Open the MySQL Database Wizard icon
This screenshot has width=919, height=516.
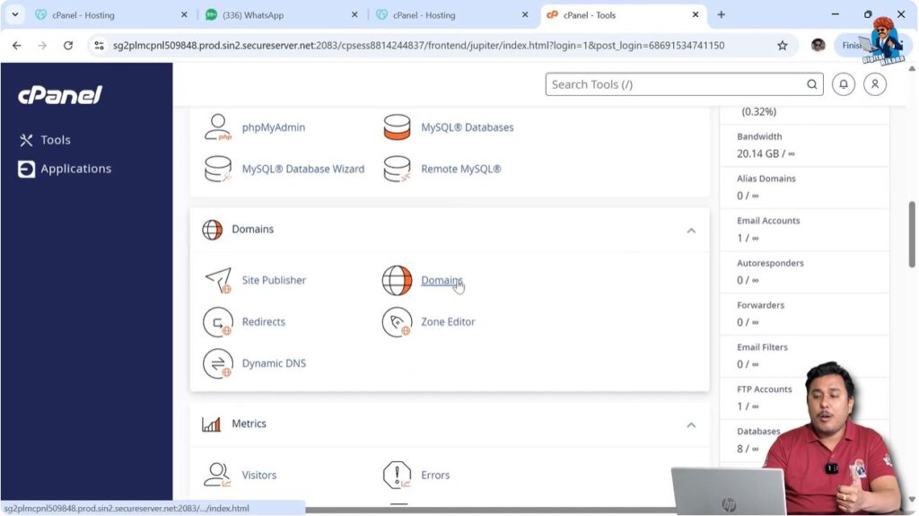[218, 169]
